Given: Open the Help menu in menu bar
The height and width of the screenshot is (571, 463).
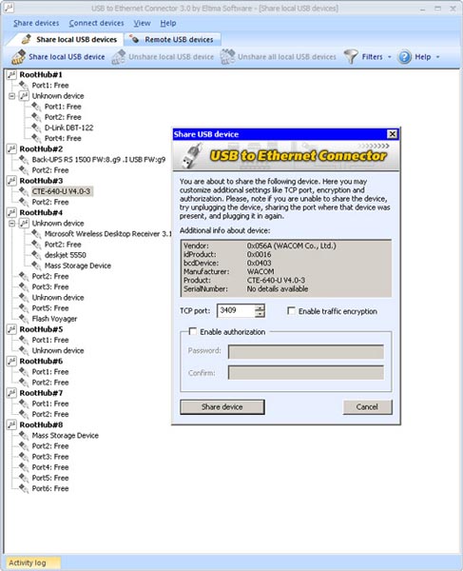Looking at the screenshot, I should pyautogui.click(x=168, y=23).
